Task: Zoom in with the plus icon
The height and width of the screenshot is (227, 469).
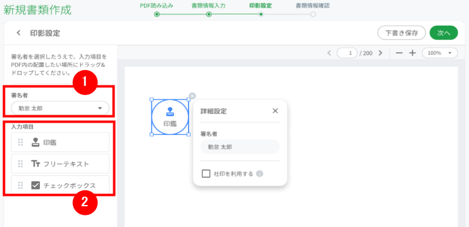Action: coord(413,53)
